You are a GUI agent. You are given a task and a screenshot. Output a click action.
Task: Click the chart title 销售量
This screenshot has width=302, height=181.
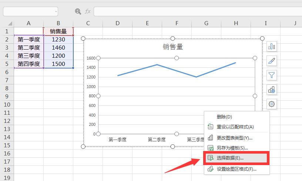(173, 47)
